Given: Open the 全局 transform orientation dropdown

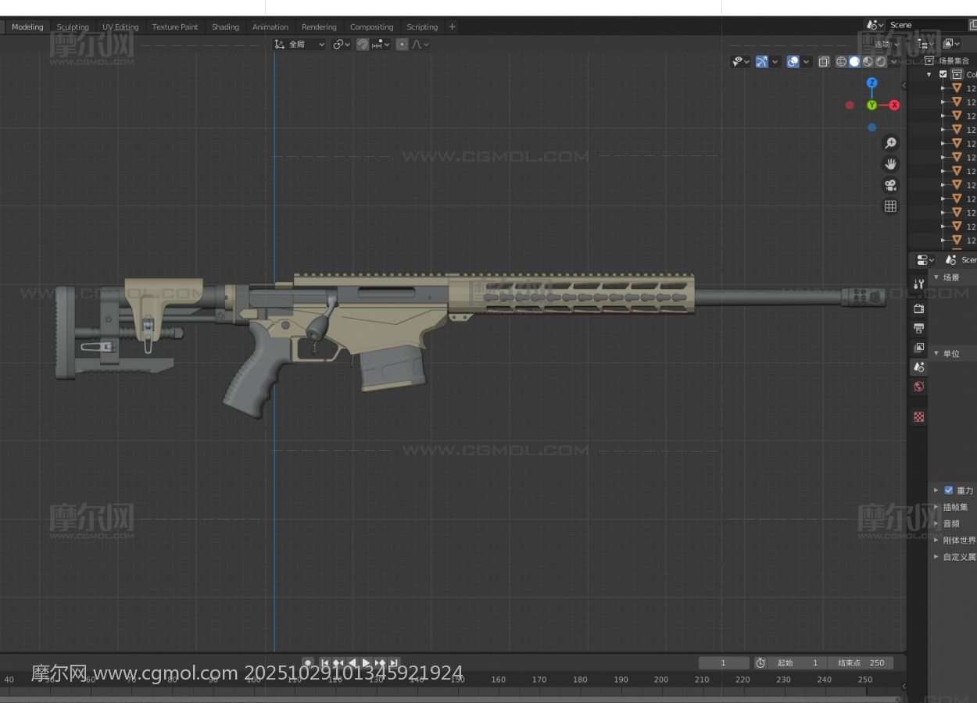Looking at the screenshot, I should pos(299,45).
